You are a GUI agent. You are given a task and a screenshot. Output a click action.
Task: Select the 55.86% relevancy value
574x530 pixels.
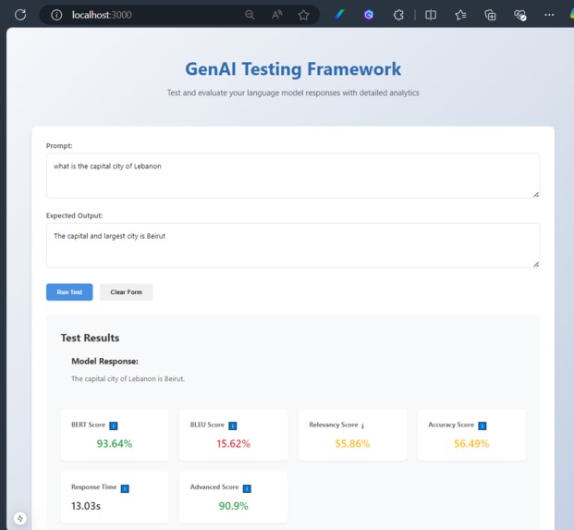(x=352, y=444)
